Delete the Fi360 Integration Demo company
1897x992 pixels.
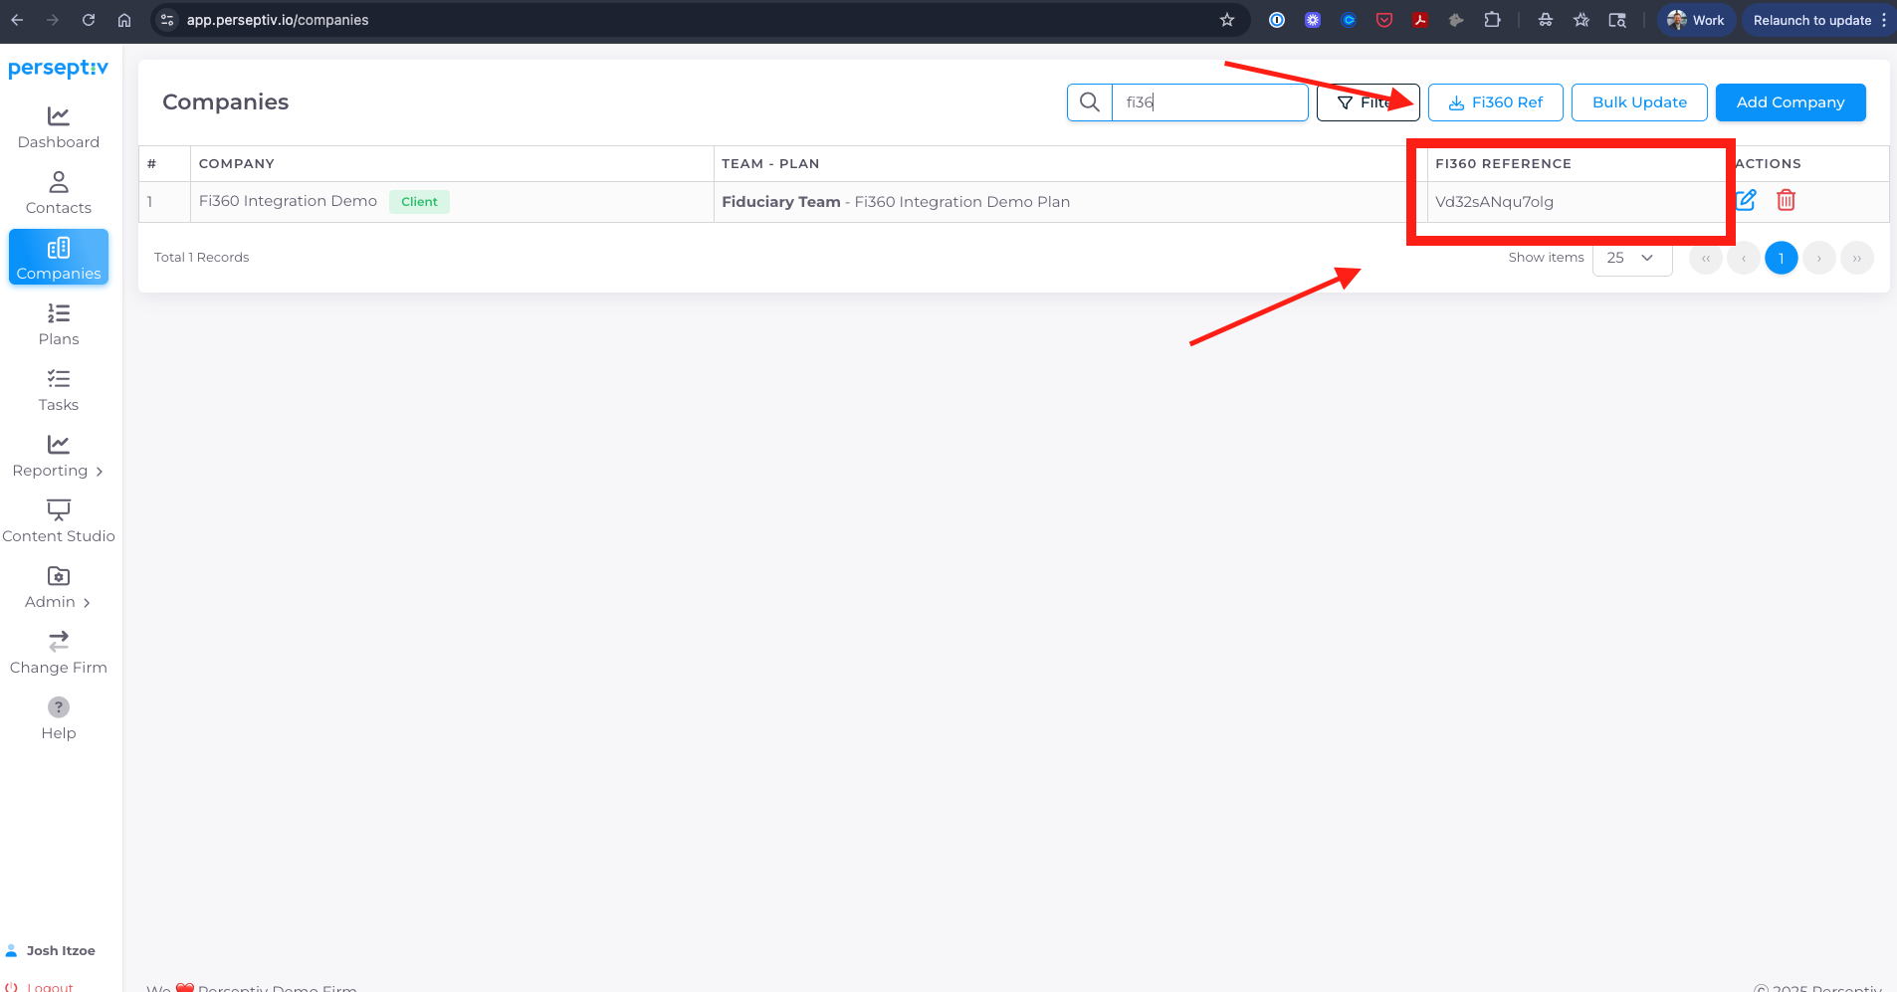pos(1787,200)
